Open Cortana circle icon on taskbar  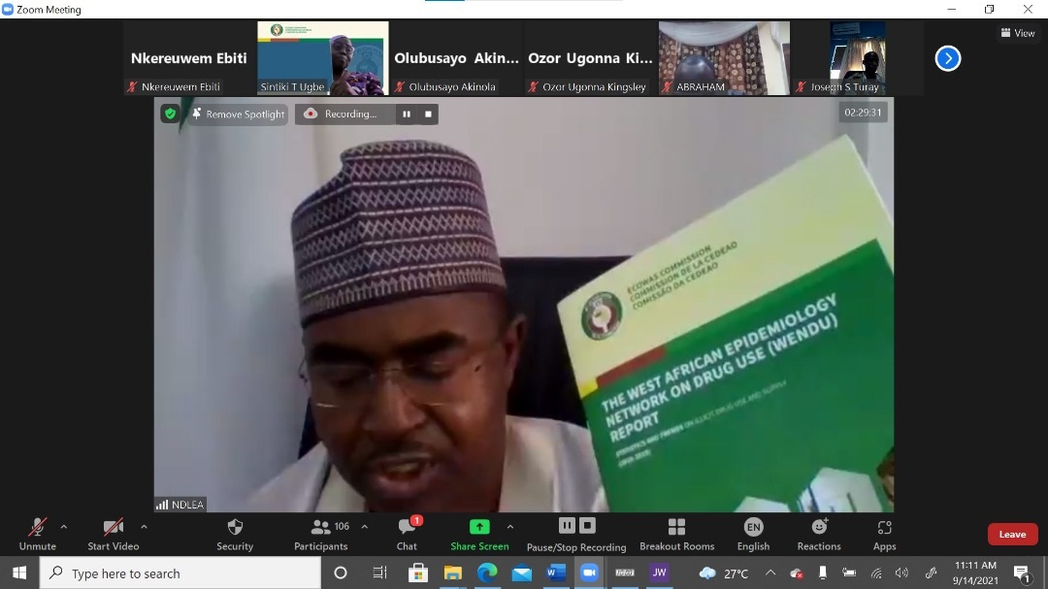click(341, 573)
